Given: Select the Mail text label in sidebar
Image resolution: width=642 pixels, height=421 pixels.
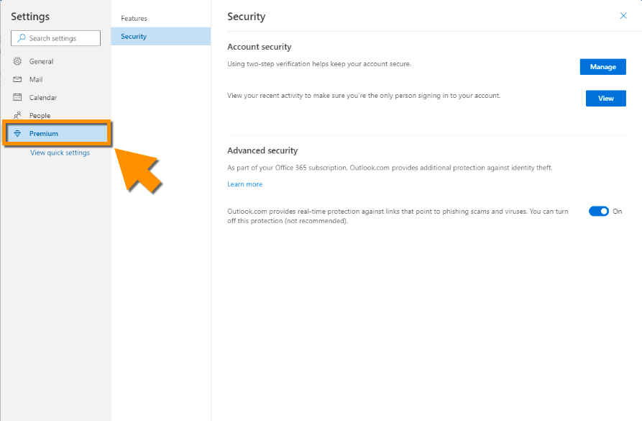Looking at the screenshot, I should click(36, 79).
